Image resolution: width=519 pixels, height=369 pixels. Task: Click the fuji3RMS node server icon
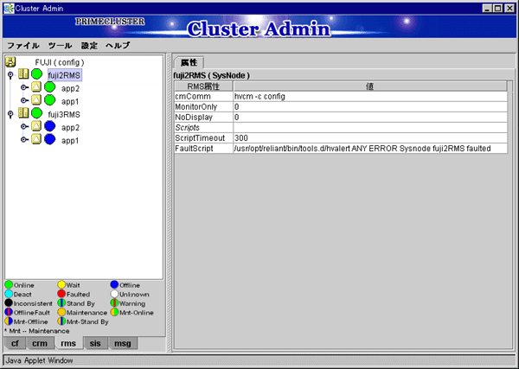tap(23, 113)
